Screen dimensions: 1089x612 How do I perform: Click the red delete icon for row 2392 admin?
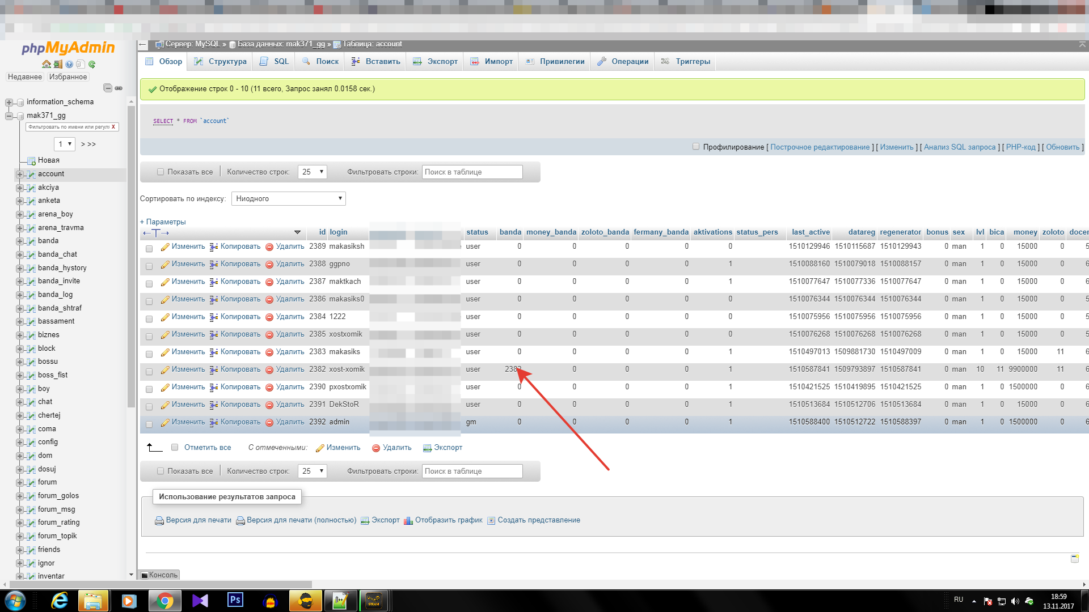(269, 423)
